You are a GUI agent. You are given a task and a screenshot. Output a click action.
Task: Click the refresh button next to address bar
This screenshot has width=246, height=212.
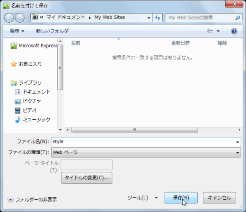point(158,18)
